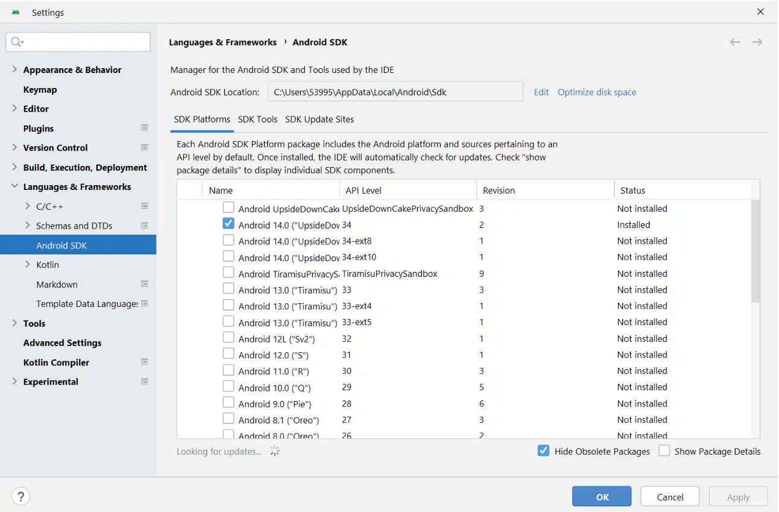Expand Schemas and DTDs node
Viewport: 779px width, 512px height.
coord(28,226)
